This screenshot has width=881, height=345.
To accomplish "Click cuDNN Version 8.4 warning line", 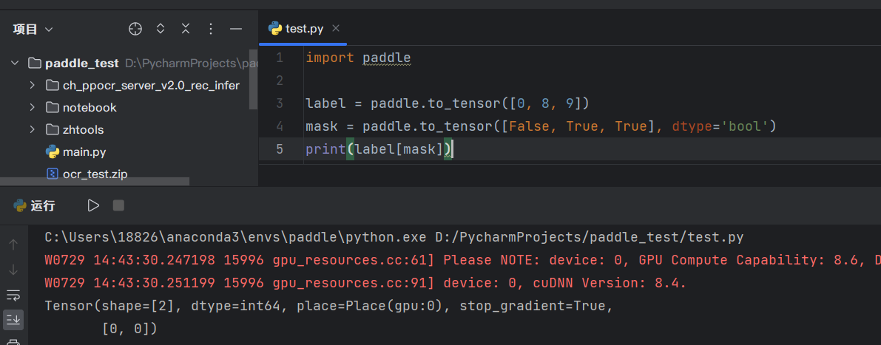I will (365, 283).
